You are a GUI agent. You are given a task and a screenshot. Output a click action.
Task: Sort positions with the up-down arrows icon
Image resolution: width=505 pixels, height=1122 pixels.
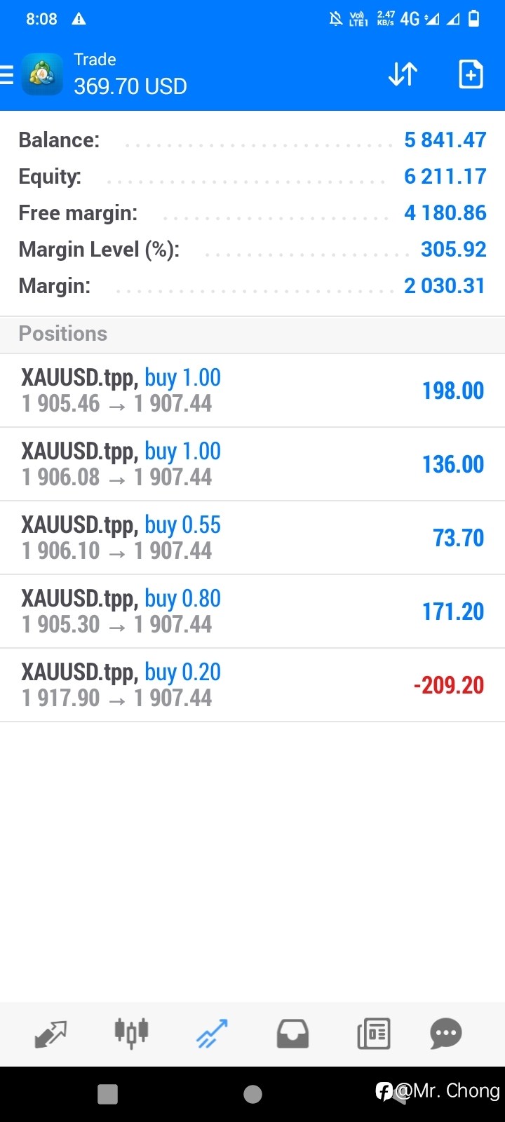[x=403, y=74]
